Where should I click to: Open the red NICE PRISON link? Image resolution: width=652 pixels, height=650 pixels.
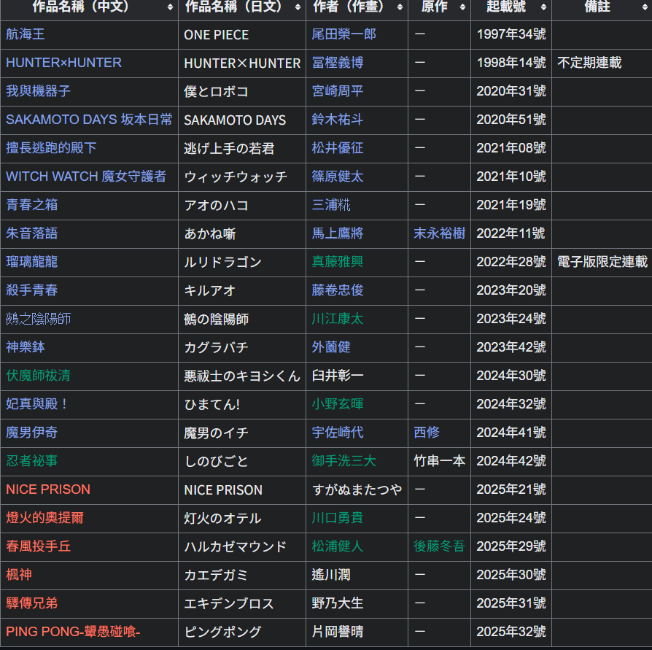[x=48, y=490]
